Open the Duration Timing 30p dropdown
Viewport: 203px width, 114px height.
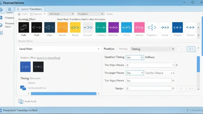tap(142, 57)
